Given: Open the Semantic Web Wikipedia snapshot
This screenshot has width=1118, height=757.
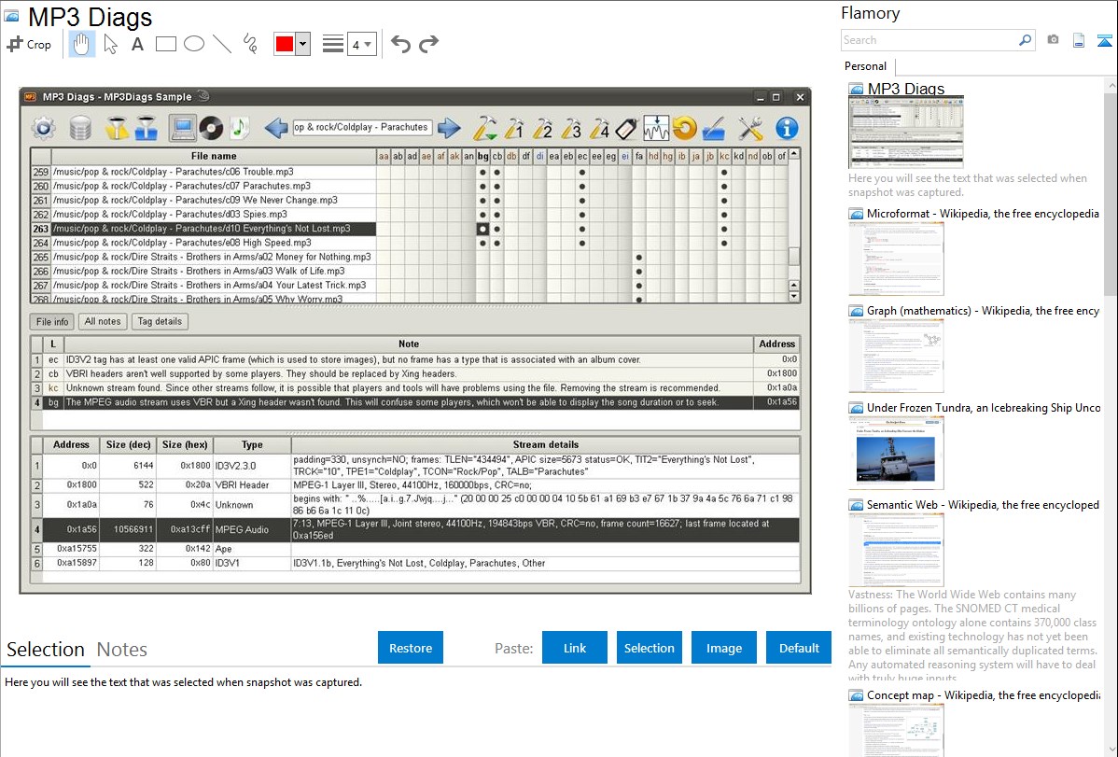Looking at the screenshot, I should (896, 550).
